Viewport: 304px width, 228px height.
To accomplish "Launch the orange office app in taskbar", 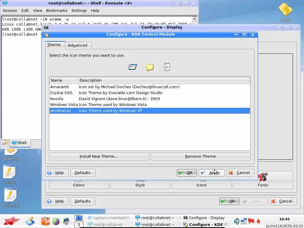I will (45, 221).
